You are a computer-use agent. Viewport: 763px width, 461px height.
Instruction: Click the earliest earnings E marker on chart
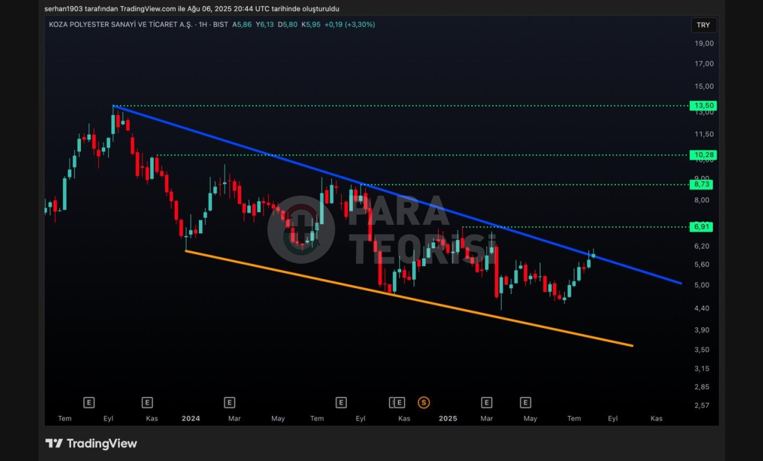coord(89,402)
